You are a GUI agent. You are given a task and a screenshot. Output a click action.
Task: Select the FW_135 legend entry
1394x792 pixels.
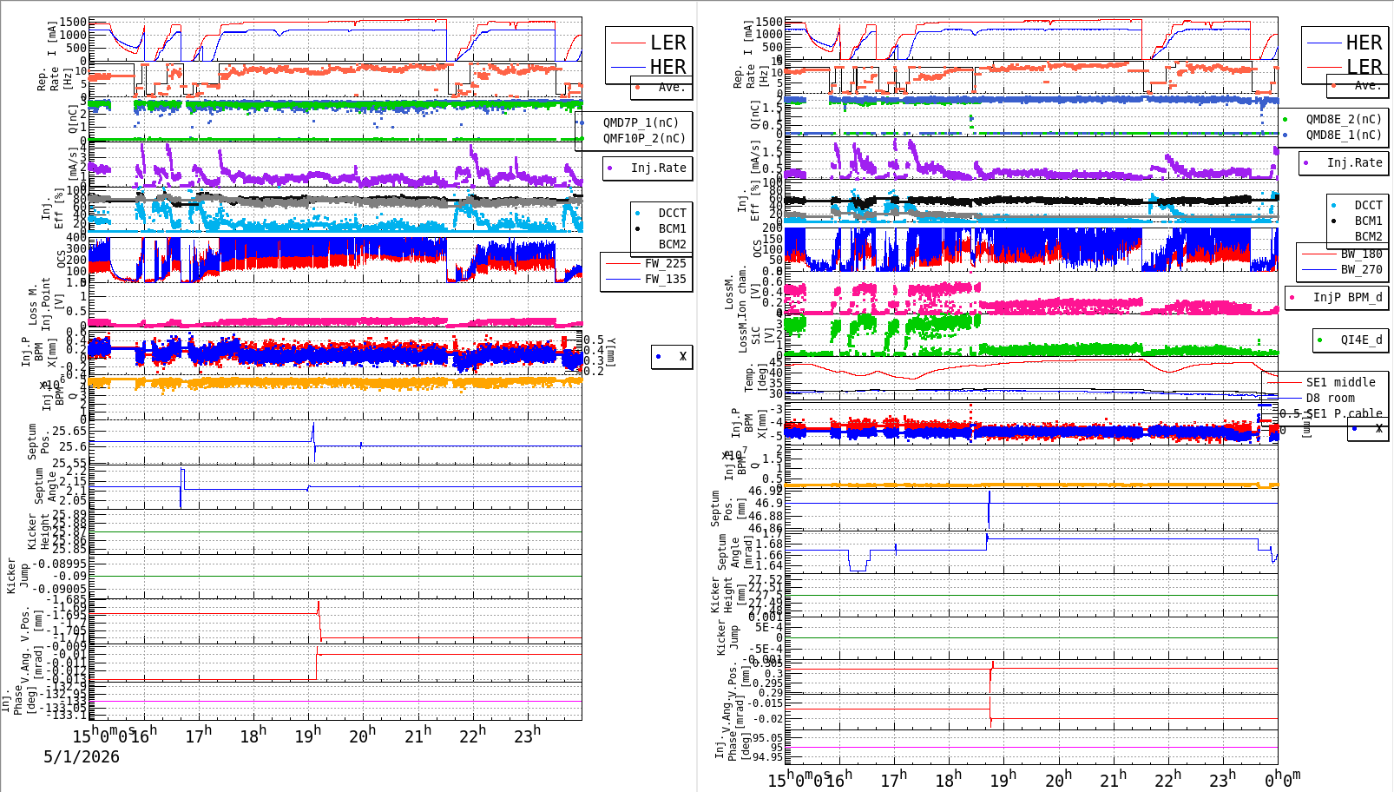(x=647, y=279)
